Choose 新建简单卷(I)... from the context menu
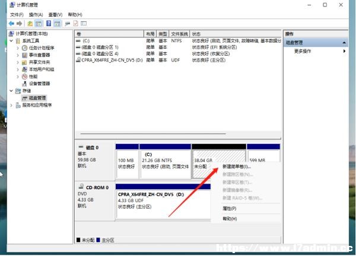Image resolution: width=356 pixels, height=256 pixels. click(246, 167)
